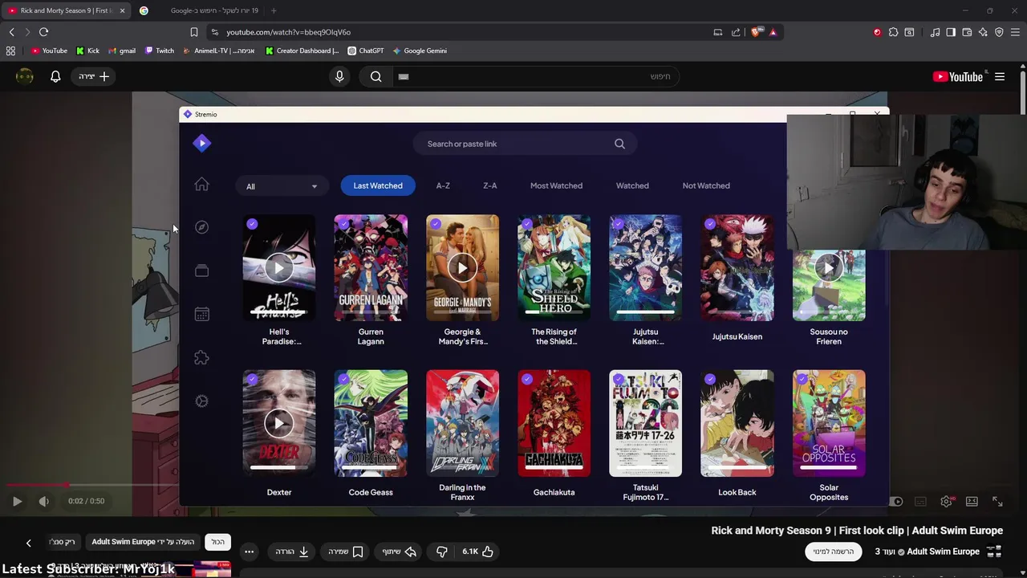This screenshot has height=578, width=1027.
Task: Open the Stremio Settings gear icon
Action: click(x=201, y=401)
